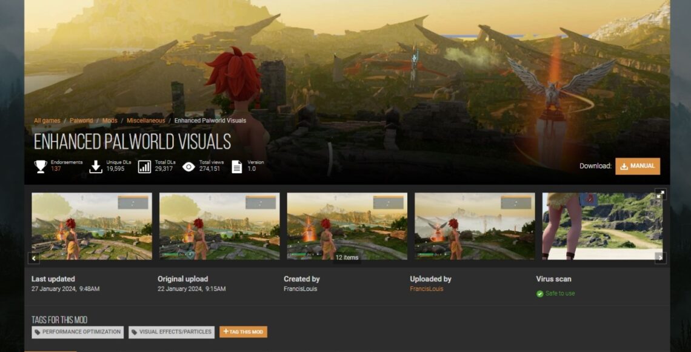Open the All games breadcrumb link
Screen dimensions: 691x352
point(47,121)
